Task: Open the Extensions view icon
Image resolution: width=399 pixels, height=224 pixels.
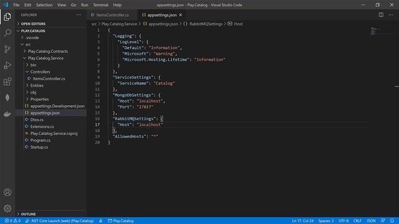Action: (x=7, y=82)
